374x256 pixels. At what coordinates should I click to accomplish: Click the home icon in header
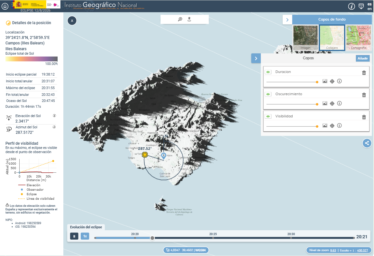coord(5,6)
